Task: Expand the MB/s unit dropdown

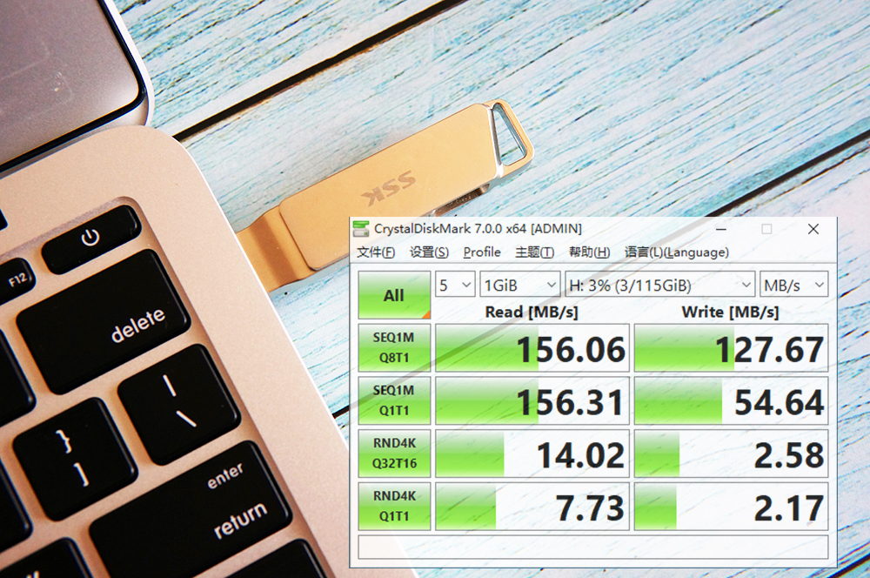Action: (794, 285)
